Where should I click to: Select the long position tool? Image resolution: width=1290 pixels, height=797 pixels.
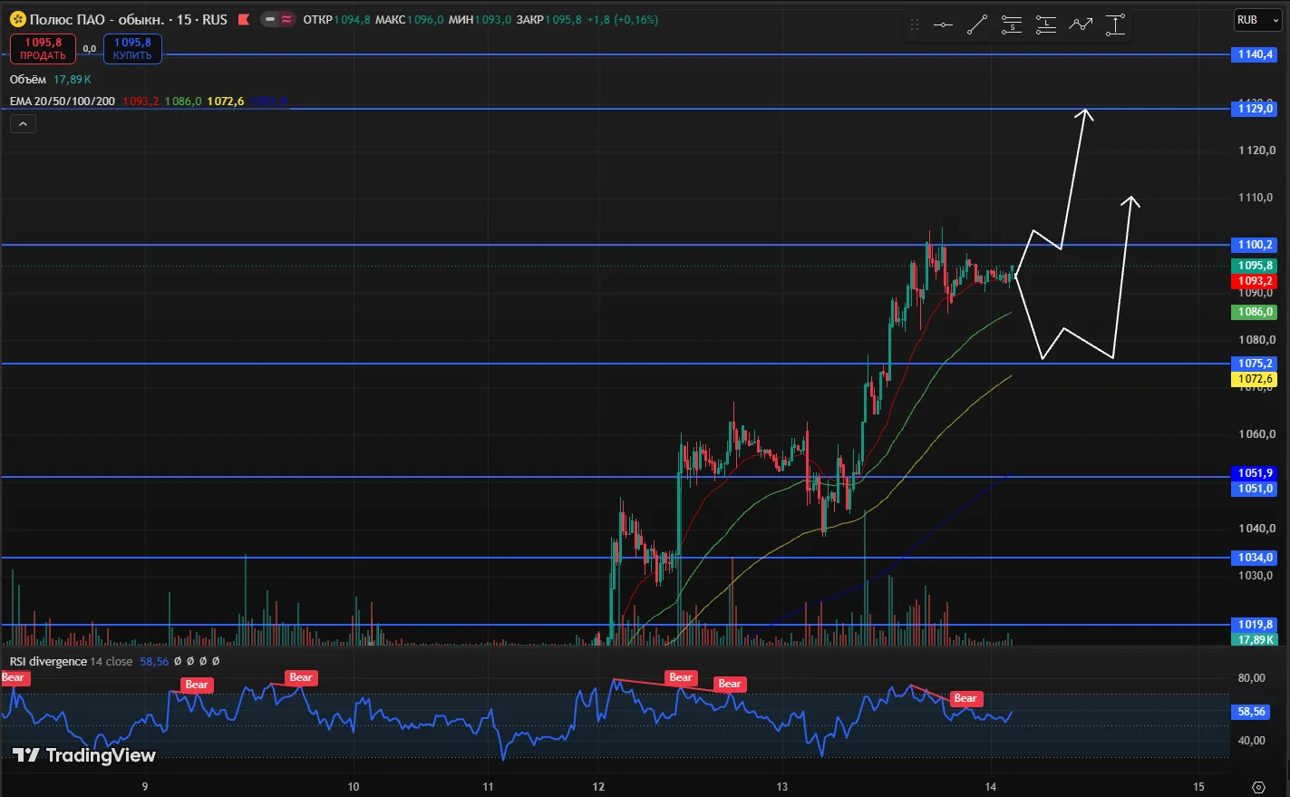pos(1046,24)
